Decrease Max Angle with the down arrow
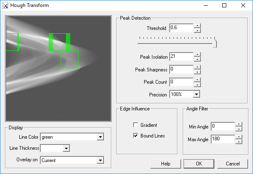The height and width of the screenshot is (174, 253). click(239, 142)
